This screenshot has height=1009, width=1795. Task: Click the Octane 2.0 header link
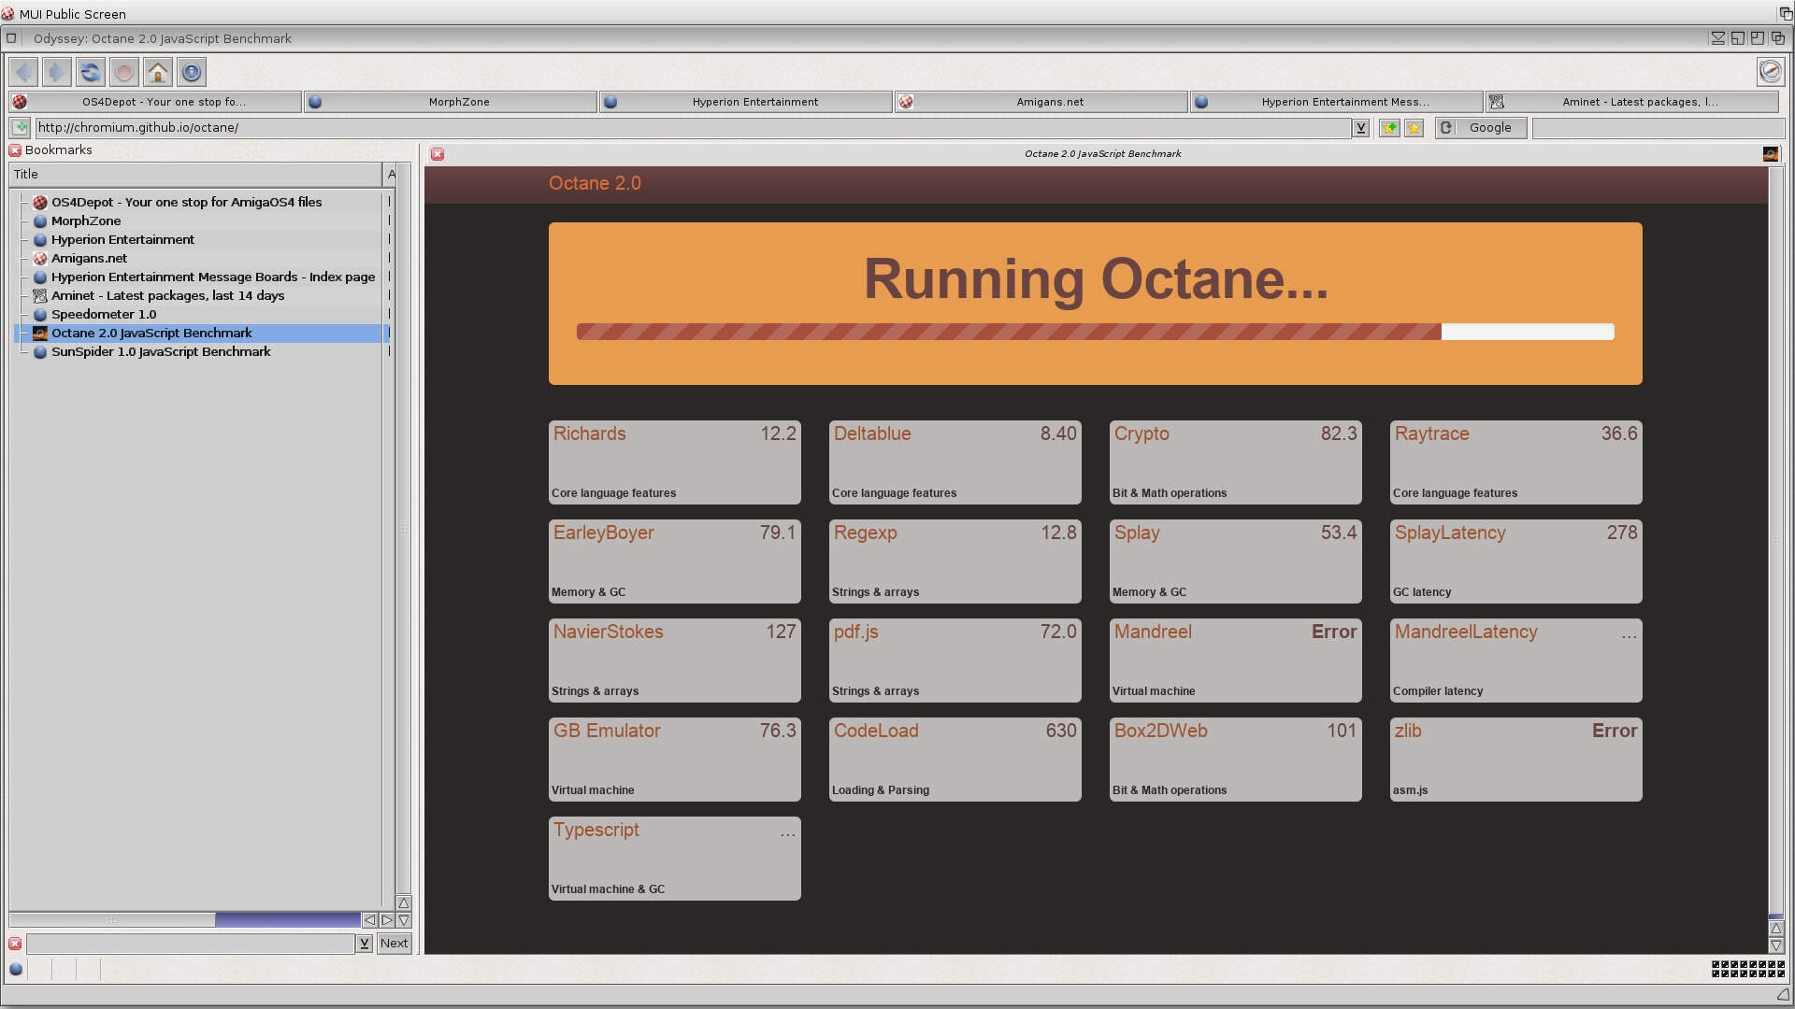click(x=595, y=183)
